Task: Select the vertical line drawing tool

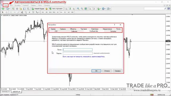Action: point(11,12)
